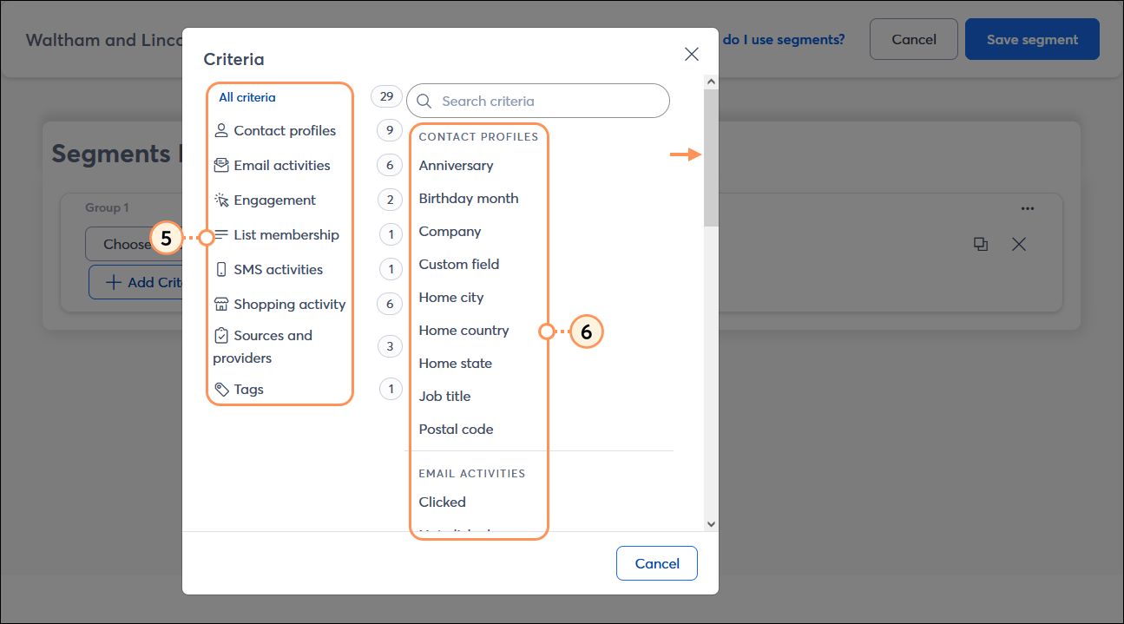Screen dimensions: 1124x624
Task: Choose the Home country criterion
Action: (x=463, y=330)
